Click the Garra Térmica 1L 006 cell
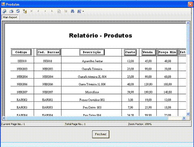194x147 pixels. point(92,84)
